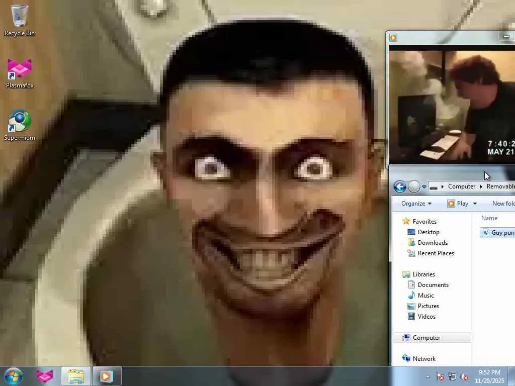Image resolution: width=515 pixels, height=386 pixels.
Task: Select the Removable breadcrumb segment
Action: [500, 186]
